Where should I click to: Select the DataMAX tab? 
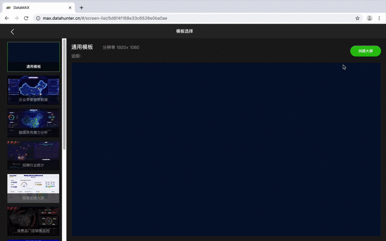point(39,8)
